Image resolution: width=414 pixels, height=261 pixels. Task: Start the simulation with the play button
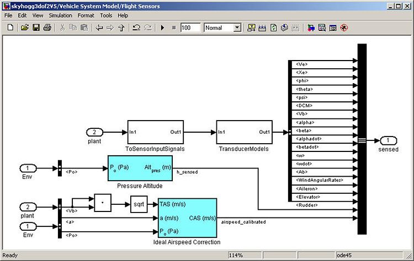coord(162,28)
